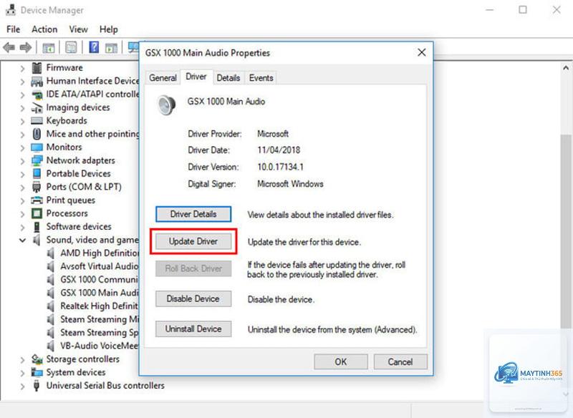The height and width of the screenshot is (418, 573).
Task: Expand the Storage controllers node
Action: (x=22, y=359)
